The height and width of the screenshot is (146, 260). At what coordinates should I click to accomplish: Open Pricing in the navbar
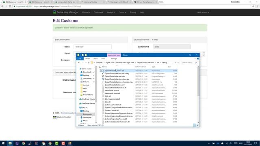(x=133, y=12)
